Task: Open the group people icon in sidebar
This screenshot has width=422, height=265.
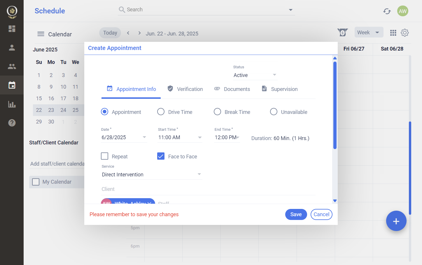Action: [12, 67]
